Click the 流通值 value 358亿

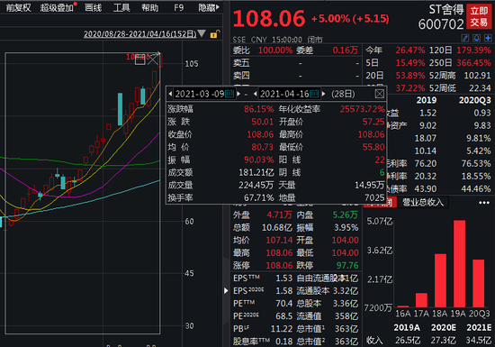tap(346, 316)
